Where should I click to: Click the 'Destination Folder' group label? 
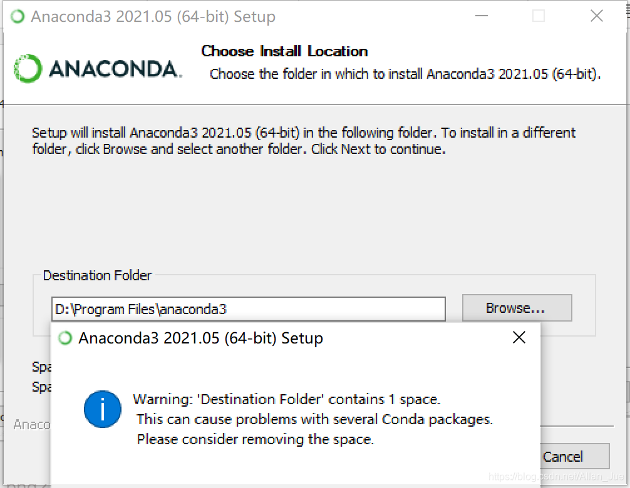97,275
